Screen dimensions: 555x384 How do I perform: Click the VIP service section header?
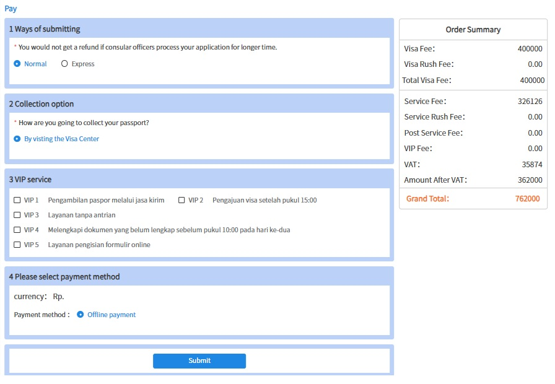pos(30,180)
